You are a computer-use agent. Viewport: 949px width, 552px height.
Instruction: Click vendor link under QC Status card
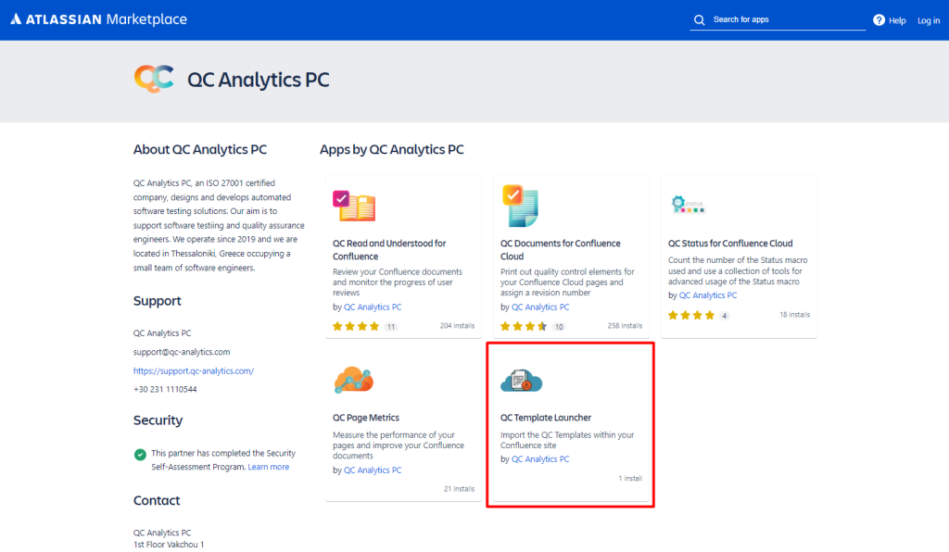[x=707, y=295]
